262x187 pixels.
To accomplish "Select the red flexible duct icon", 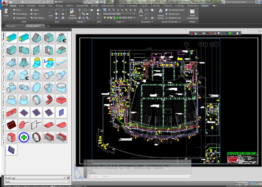I will (x=49, y=100).
